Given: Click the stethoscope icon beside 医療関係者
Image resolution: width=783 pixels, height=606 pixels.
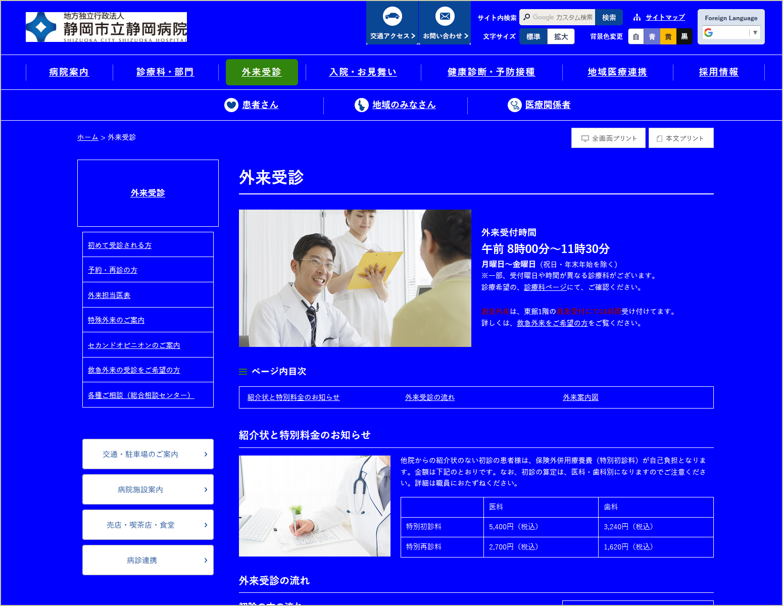Looking at the screenshot, I should click(514, 105).
